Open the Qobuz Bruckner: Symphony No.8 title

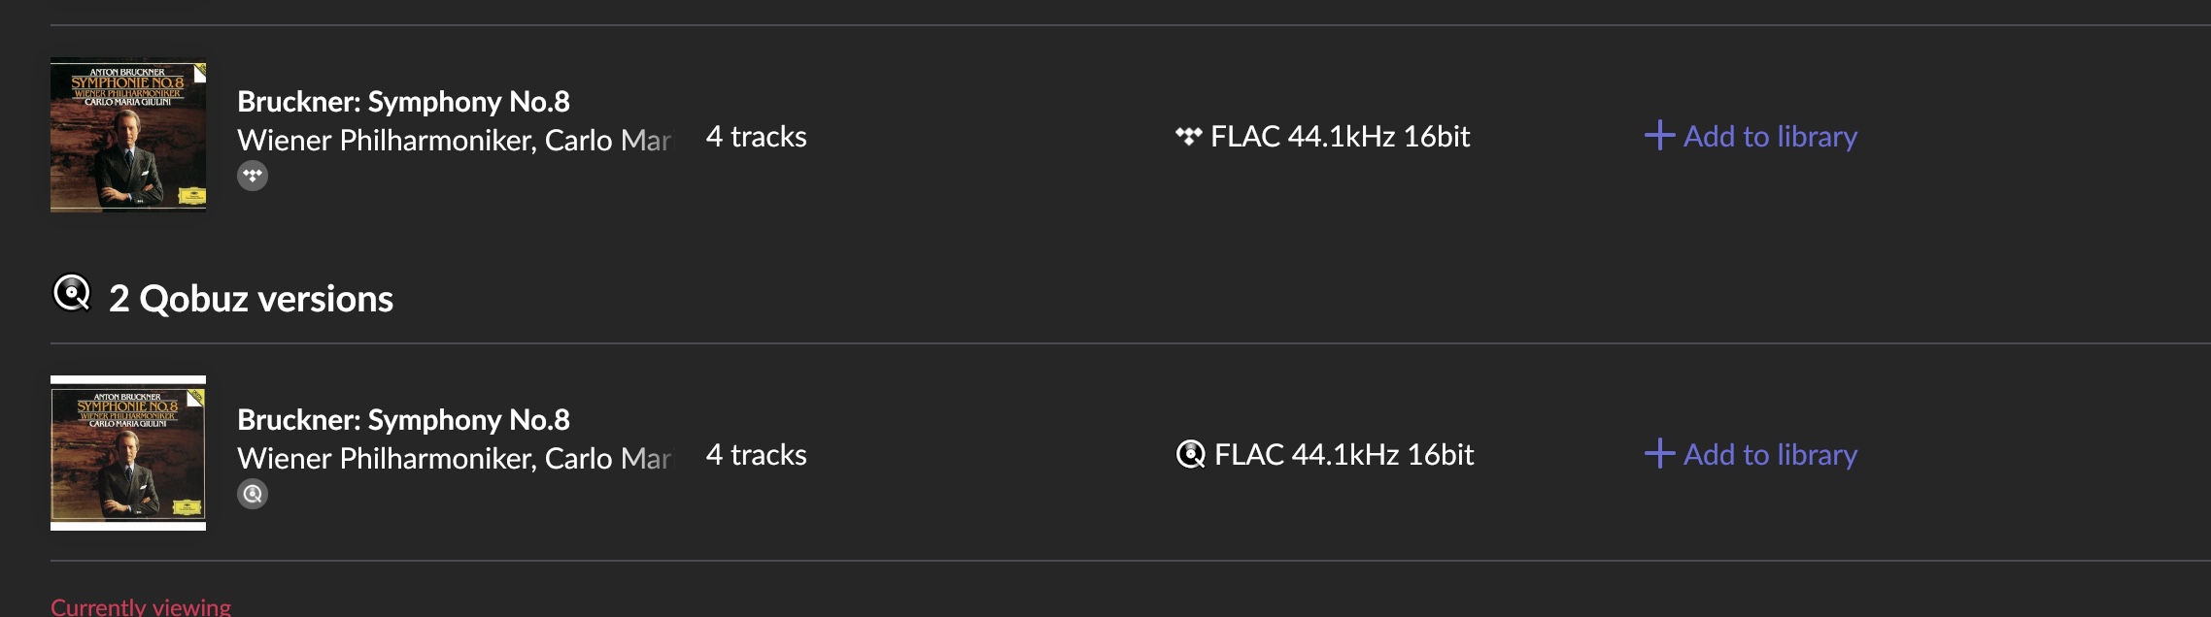403,420
